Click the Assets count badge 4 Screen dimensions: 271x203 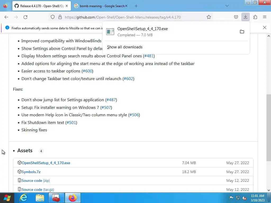pos(41,151)
